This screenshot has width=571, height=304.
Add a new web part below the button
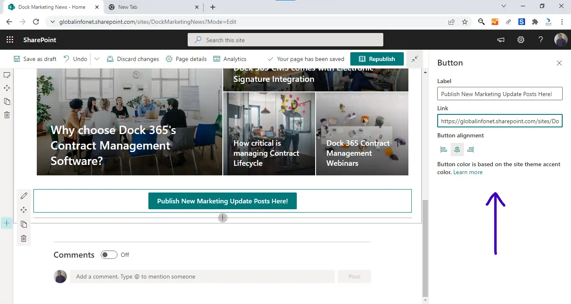[x=223, y=218]
